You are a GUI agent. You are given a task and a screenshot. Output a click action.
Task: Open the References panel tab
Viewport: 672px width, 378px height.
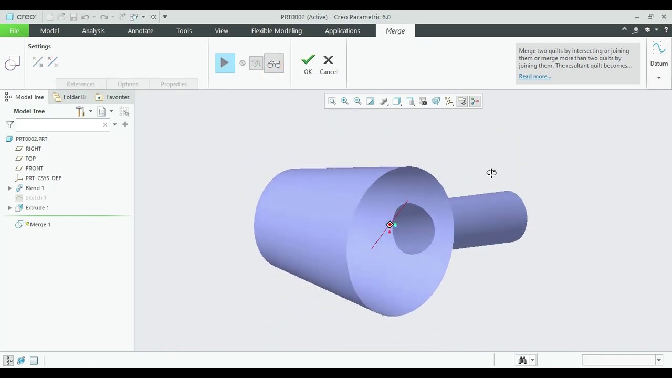tap(81, 84)
